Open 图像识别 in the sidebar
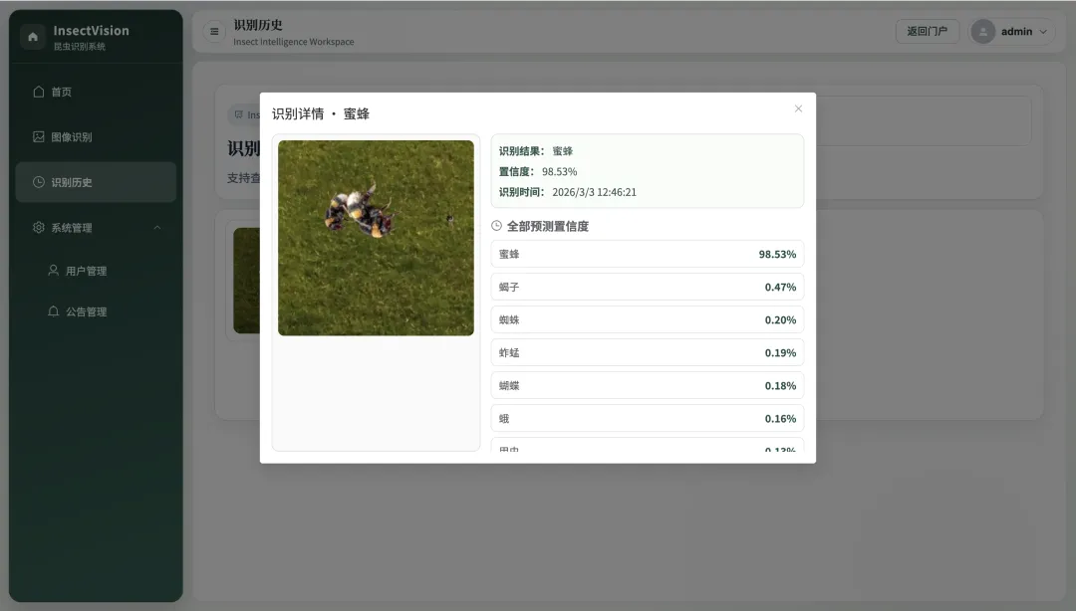The image size is (1076, 611). coord(96,137)
